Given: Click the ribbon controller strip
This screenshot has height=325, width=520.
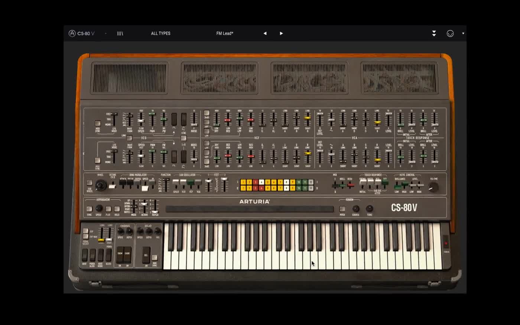Looking at the screenshot, I should pyautogui.click(x=249, y=209).
